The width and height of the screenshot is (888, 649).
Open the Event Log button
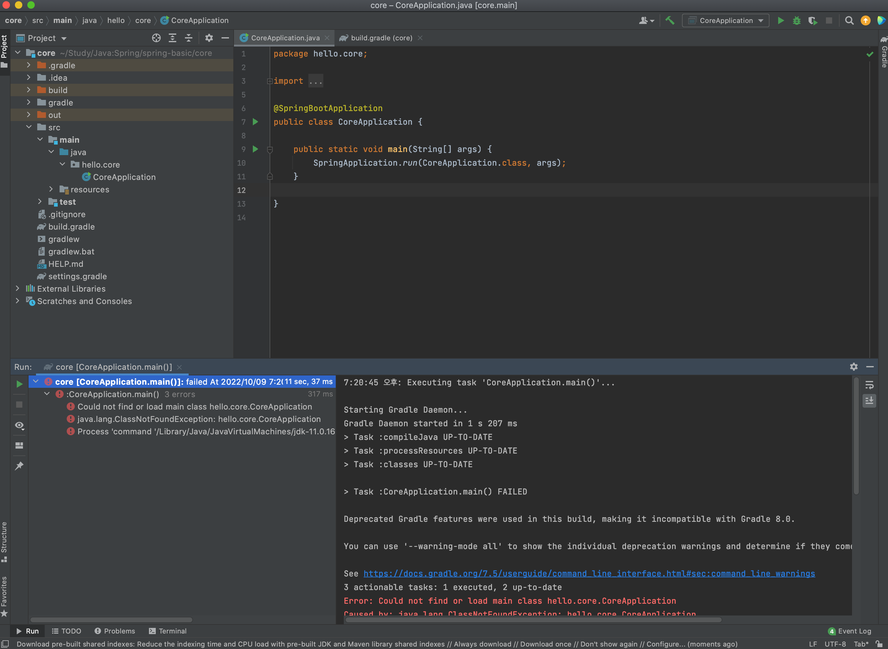point(850,631)
